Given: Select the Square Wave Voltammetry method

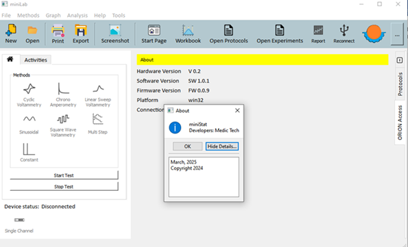Looking at the screenshot, I should point(63,125).
